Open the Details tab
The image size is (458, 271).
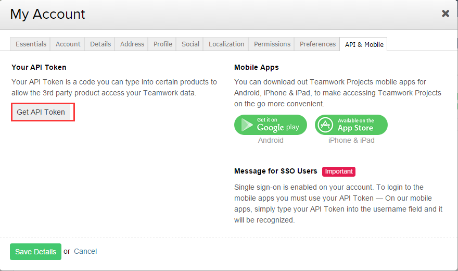point(100,44)
